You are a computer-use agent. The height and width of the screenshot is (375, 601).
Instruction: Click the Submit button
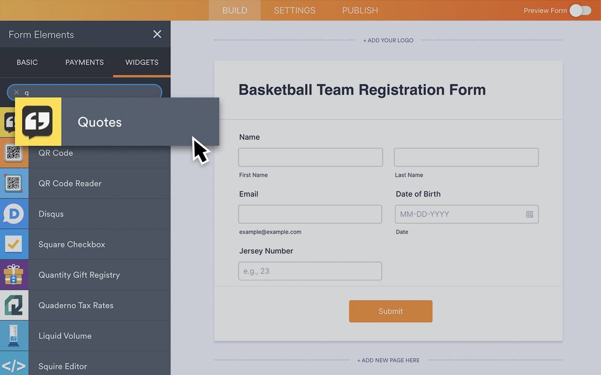tap(391, 311)
